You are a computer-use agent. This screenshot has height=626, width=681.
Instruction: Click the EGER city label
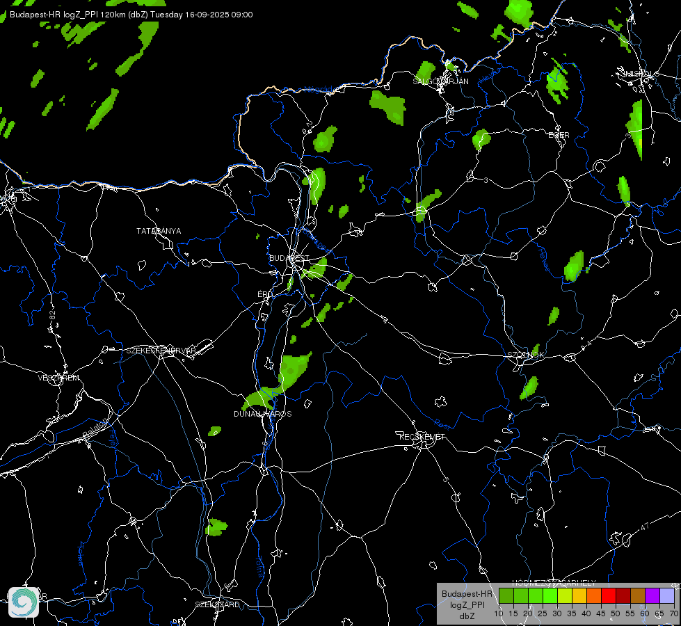point(559,135)
